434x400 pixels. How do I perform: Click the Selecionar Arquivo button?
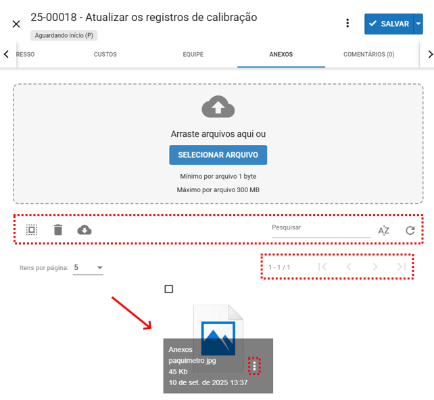218,155
